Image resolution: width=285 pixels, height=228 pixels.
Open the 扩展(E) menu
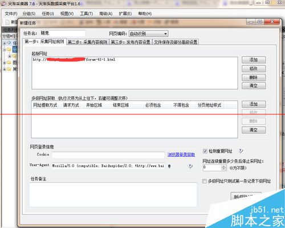click(x=125, y=14)
